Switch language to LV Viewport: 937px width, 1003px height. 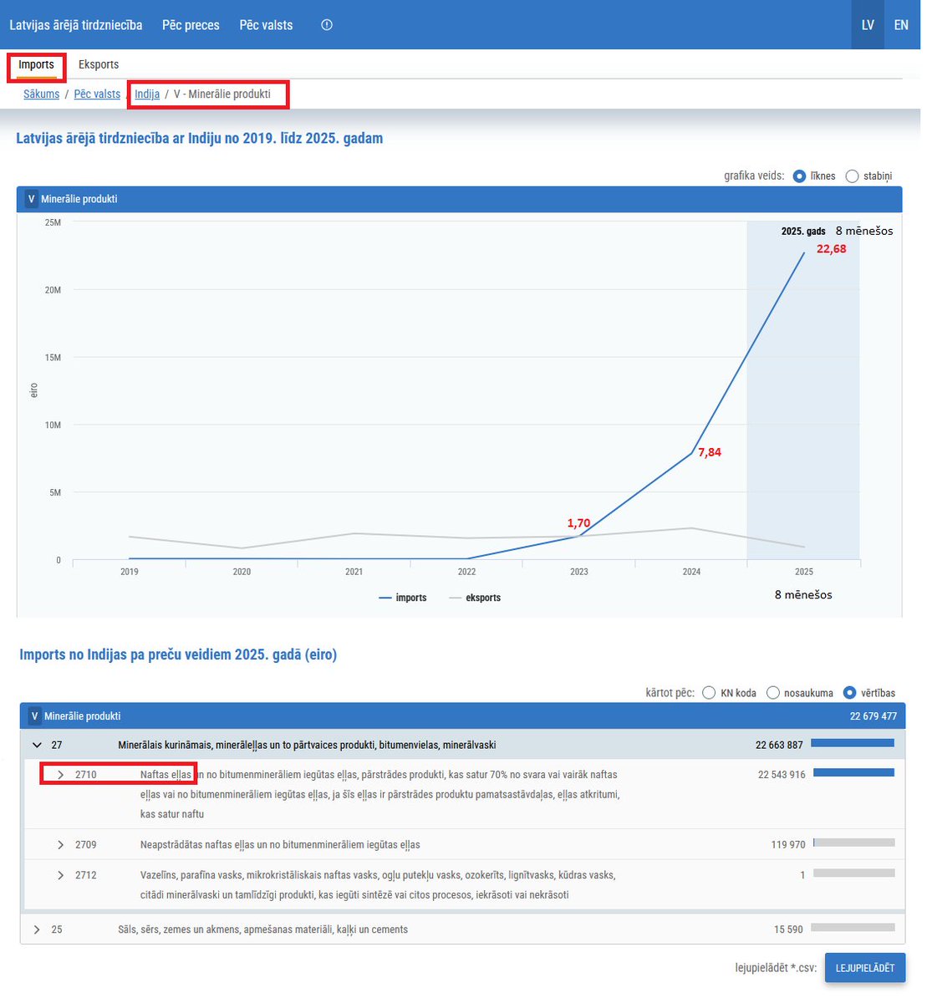click(868, 25)
